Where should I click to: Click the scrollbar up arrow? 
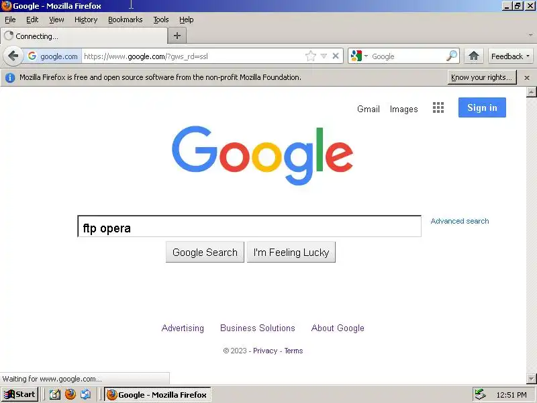click(x=531, y=91)
